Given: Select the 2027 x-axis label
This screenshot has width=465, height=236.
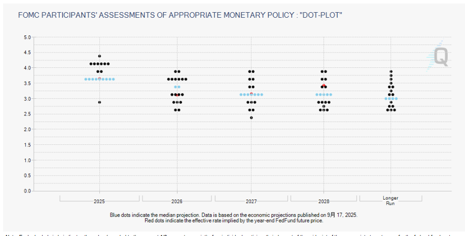Looking at the screenshot, I should coord(251,202).
